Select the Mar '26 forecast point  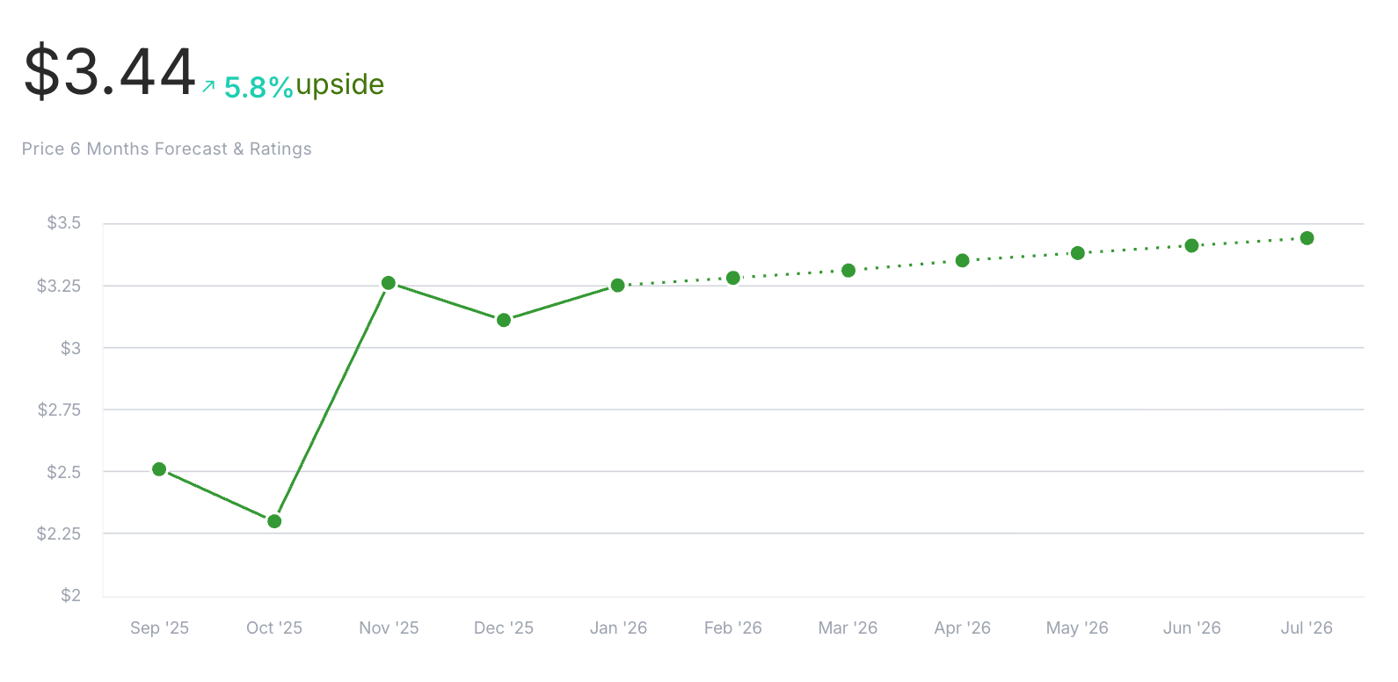pos(848,271)
